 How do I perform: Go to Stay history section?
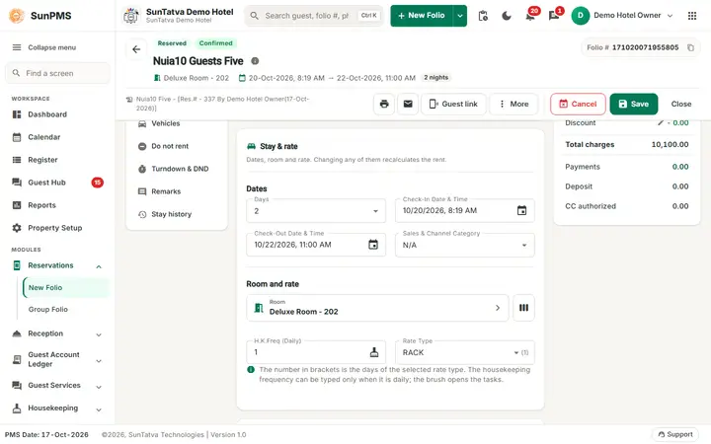177,214
